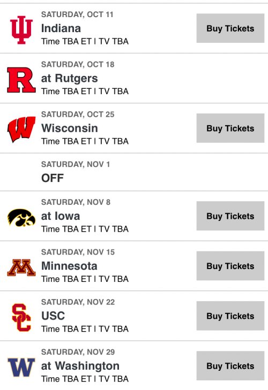Screen dimensions: 268x390
Task: Open the Indiana game title
Action: (x=61, y=28)
